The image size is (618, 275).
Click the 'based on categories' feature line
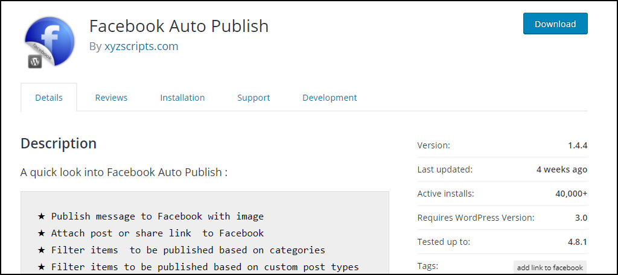point(181,250)
